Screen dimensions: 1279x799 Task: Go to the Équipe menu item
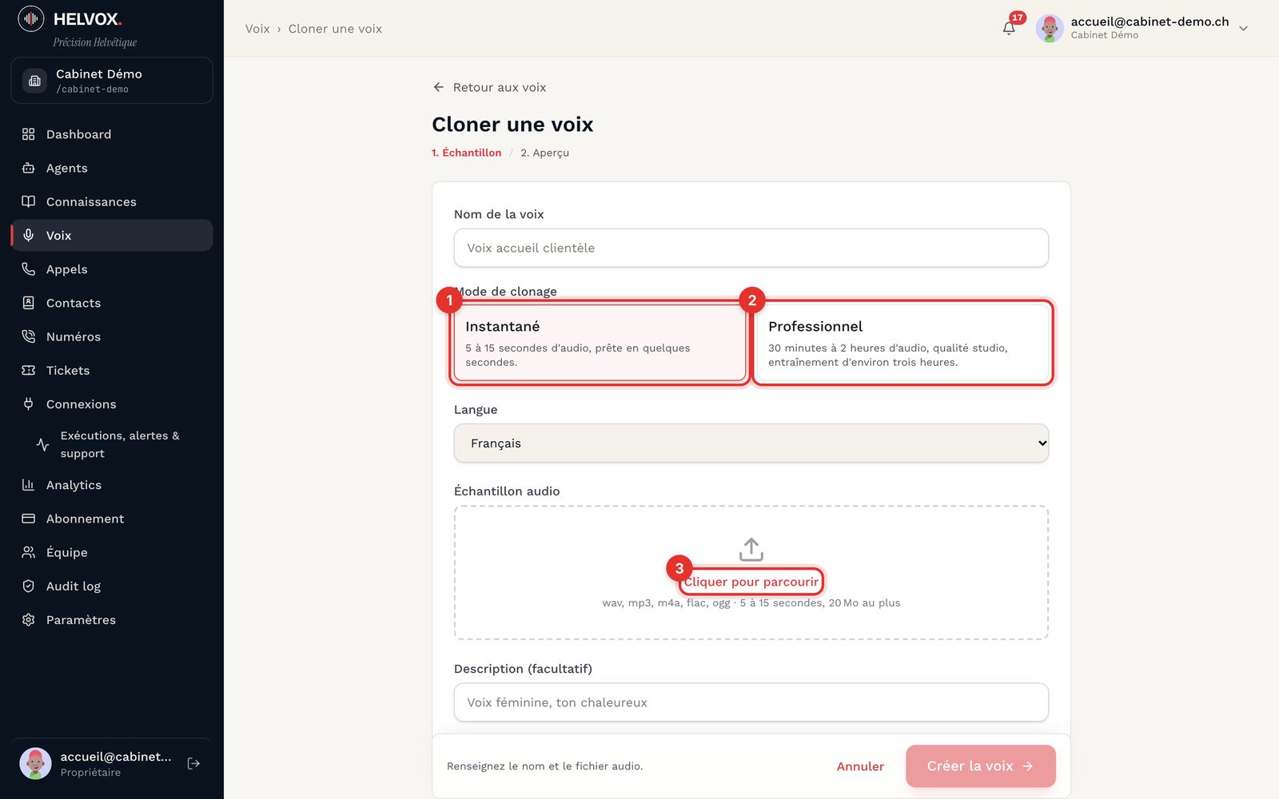pos(112,552)
